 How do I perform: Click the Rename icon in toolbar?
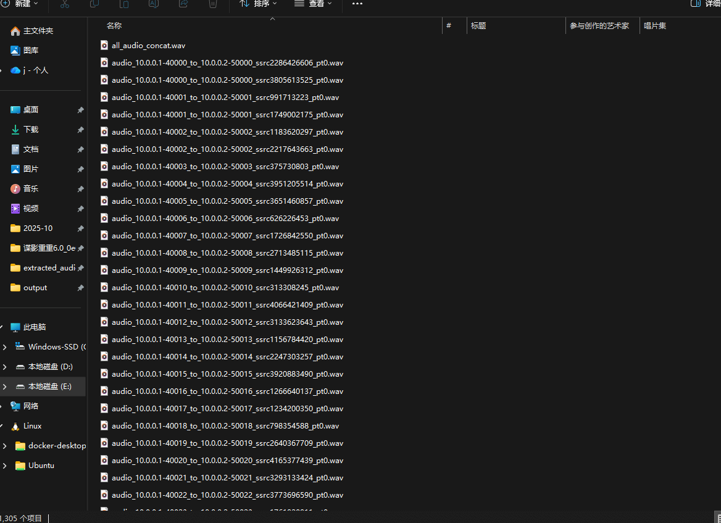154,4
